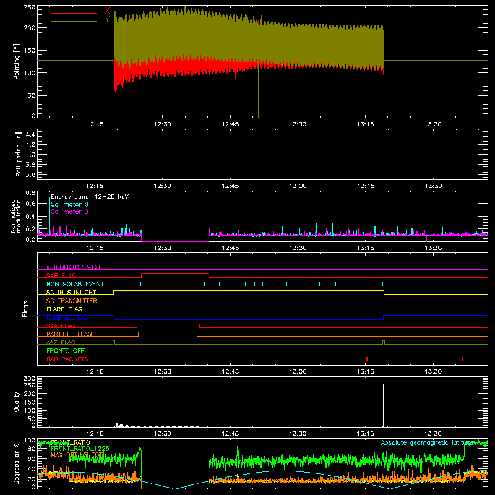Screen dimensions: 495x495
Task: Click the 12:15 tick label under Pointing plot
Action: (95, 124)
